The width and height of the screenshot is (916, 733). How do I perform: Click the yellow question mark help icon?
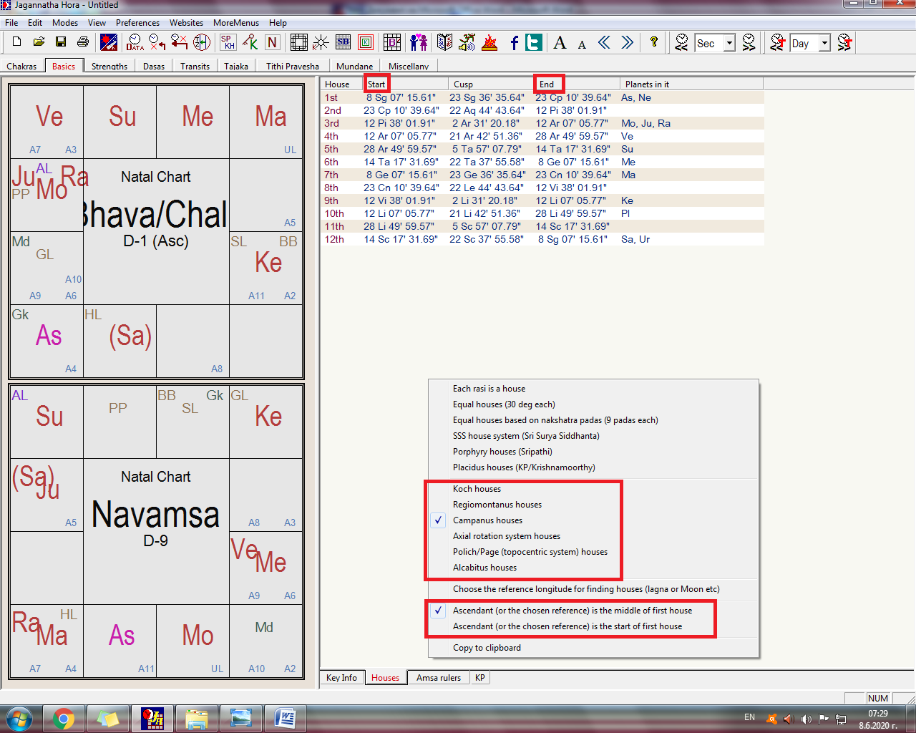(653, 42)
